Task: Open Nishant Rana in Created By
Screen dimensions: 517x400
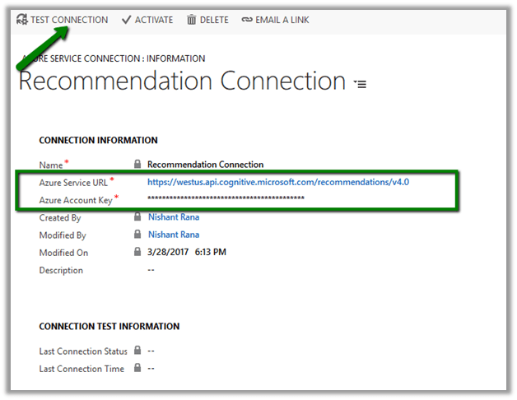Action: point(173,217)
